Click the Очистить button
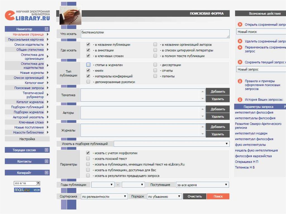The width and height of the screenshot is (286, 214). [195, 196]
